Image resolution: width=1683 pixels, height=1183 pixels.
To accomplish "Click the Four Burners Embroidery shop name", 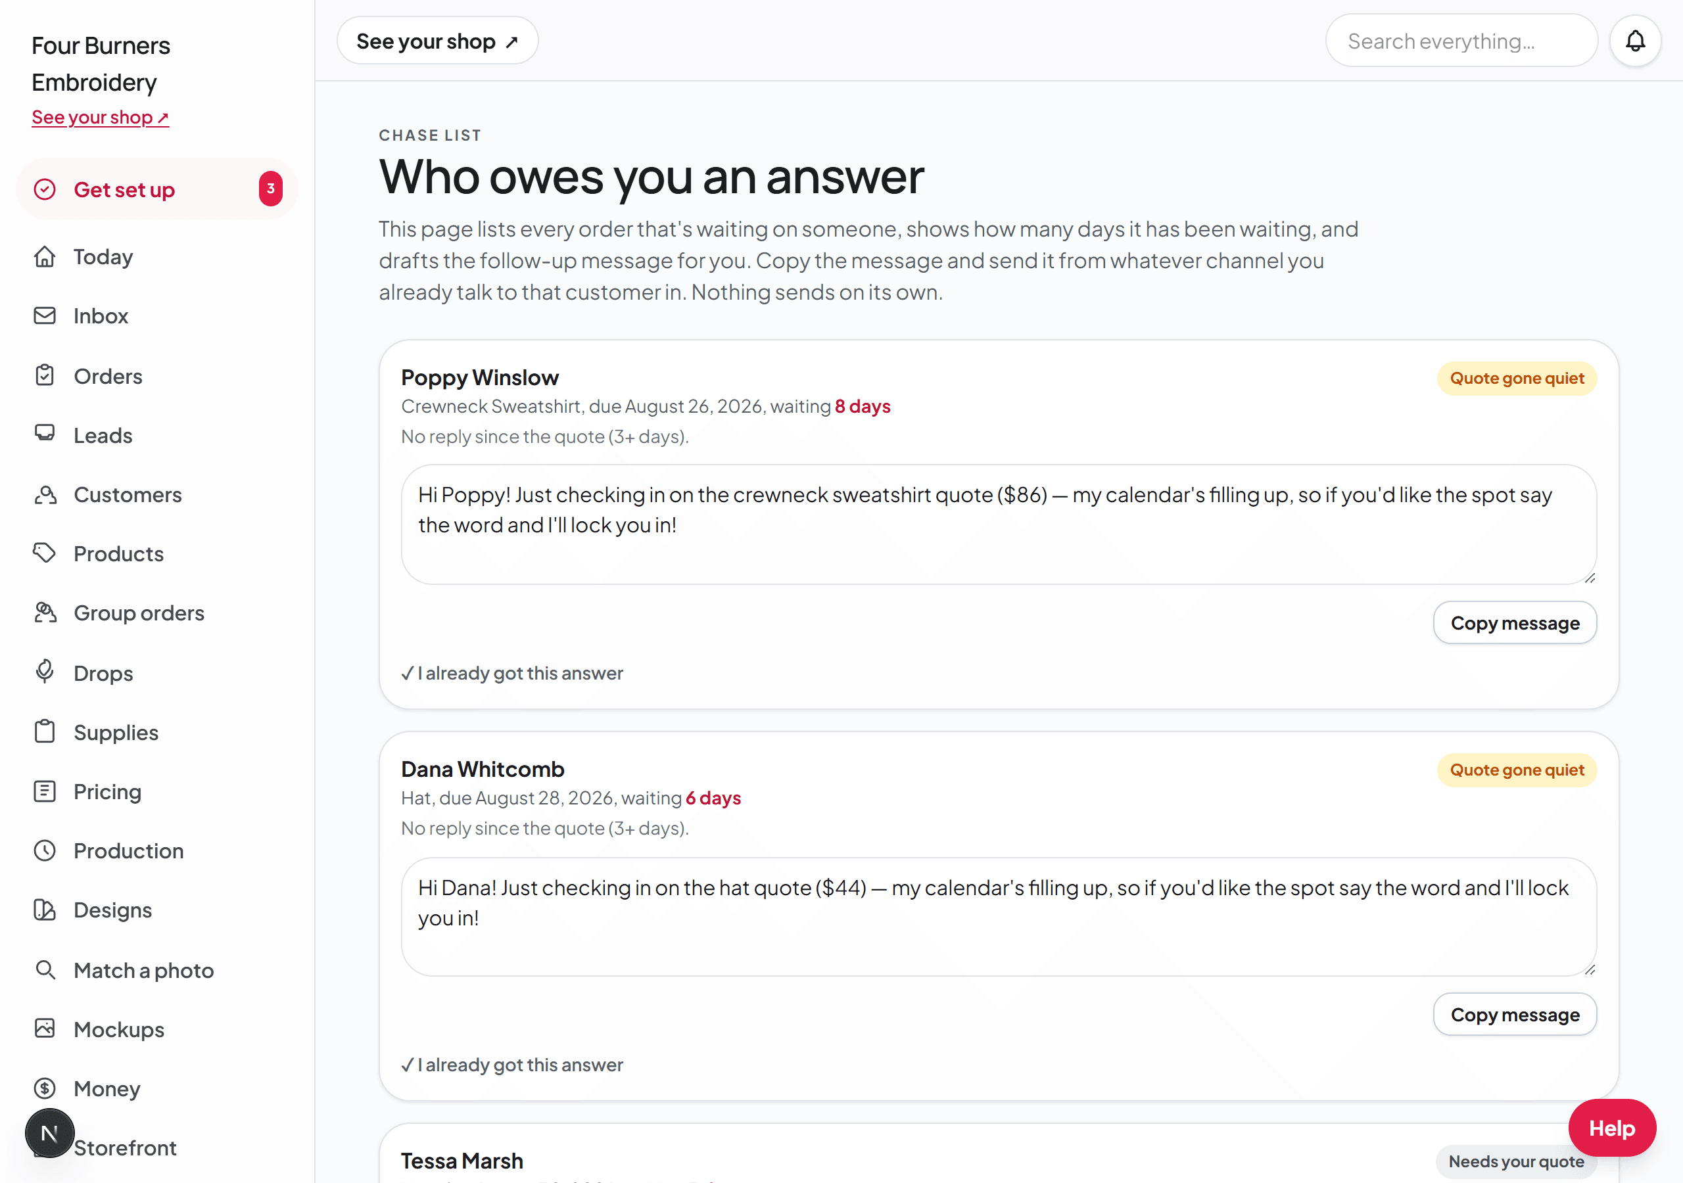I will (101, 64).
